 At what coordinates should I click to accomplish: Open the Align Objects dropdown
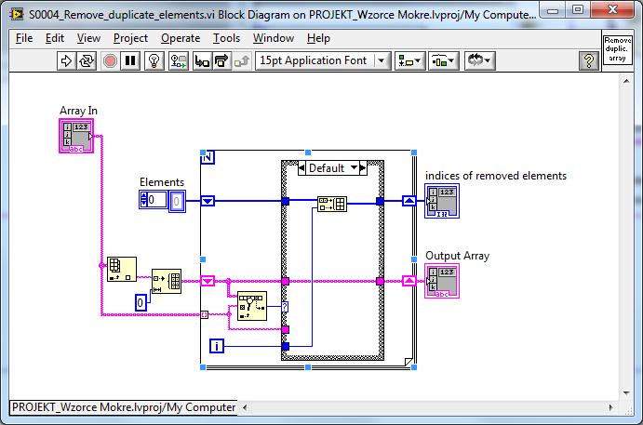[409, 61]
